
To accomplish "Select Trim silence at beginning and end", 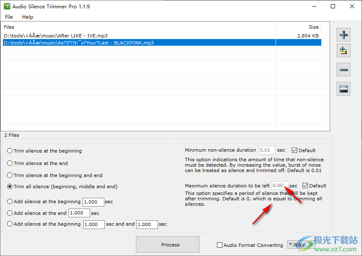I will coord(10,175).
